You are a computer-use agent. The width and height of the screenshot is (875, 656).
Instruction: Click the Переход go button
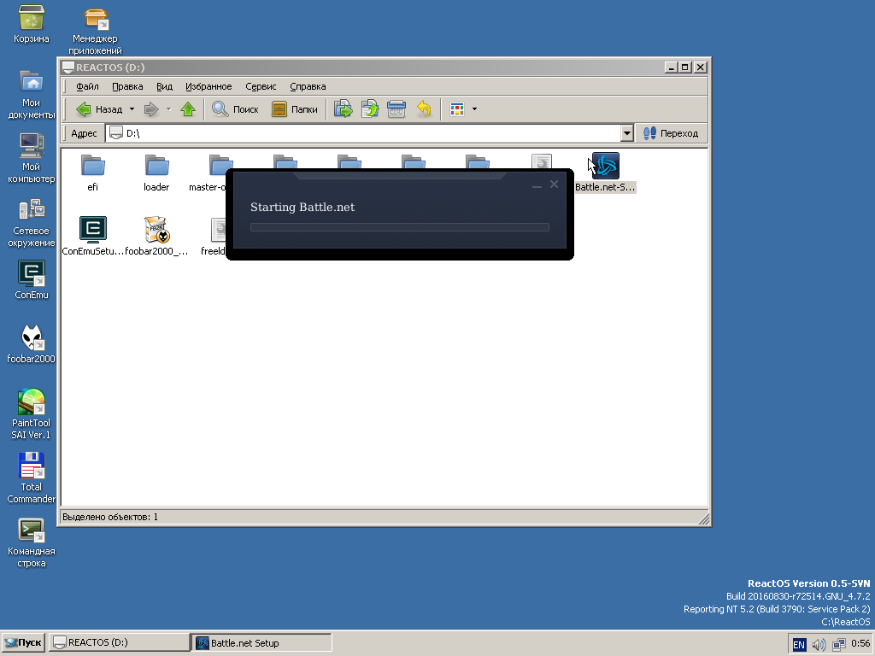click(672, 133)
